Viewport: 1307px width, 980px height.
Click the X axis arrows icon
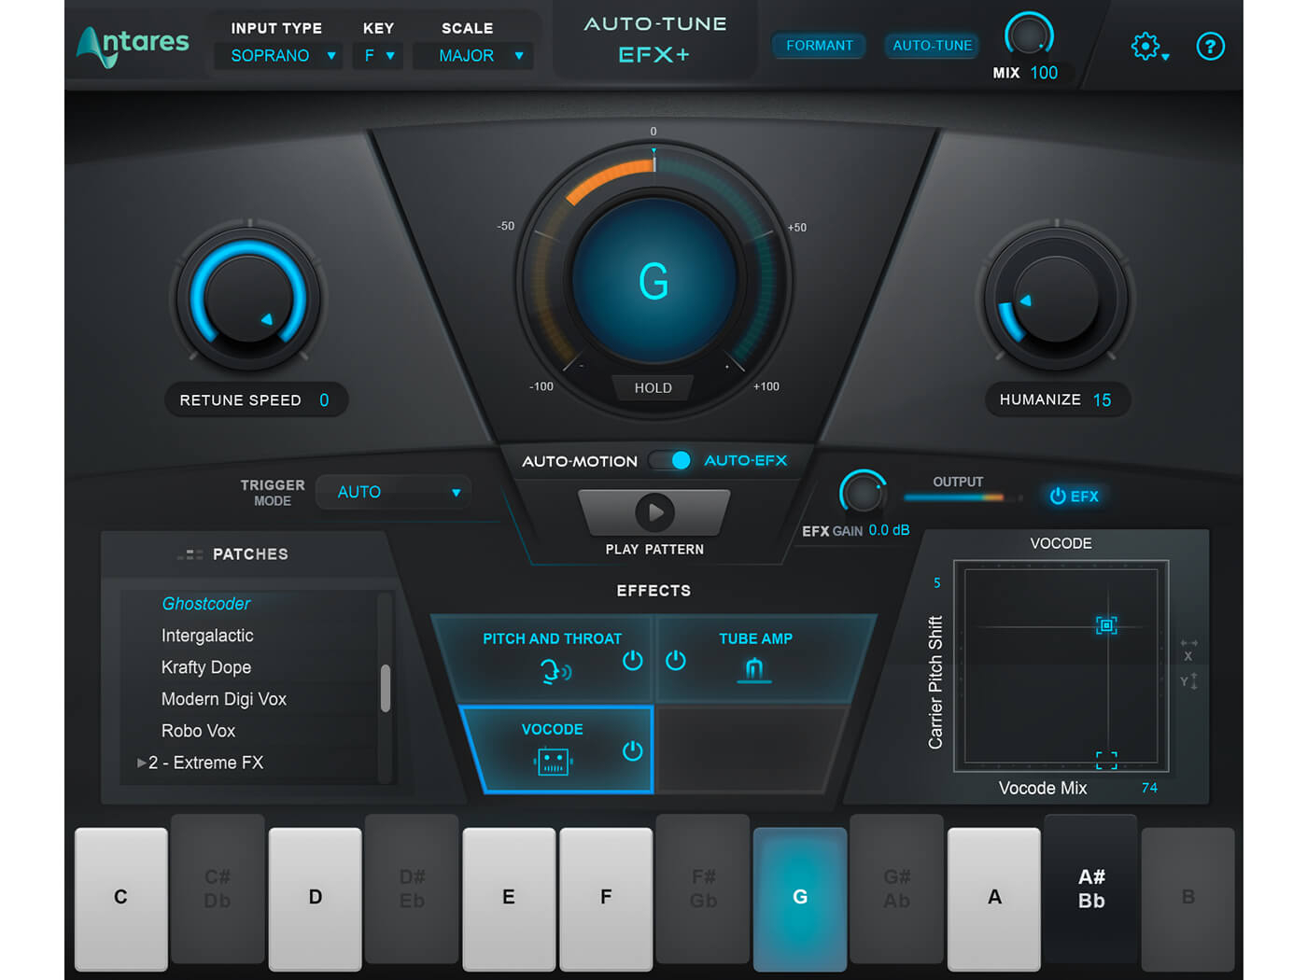tap(1188, 649)
